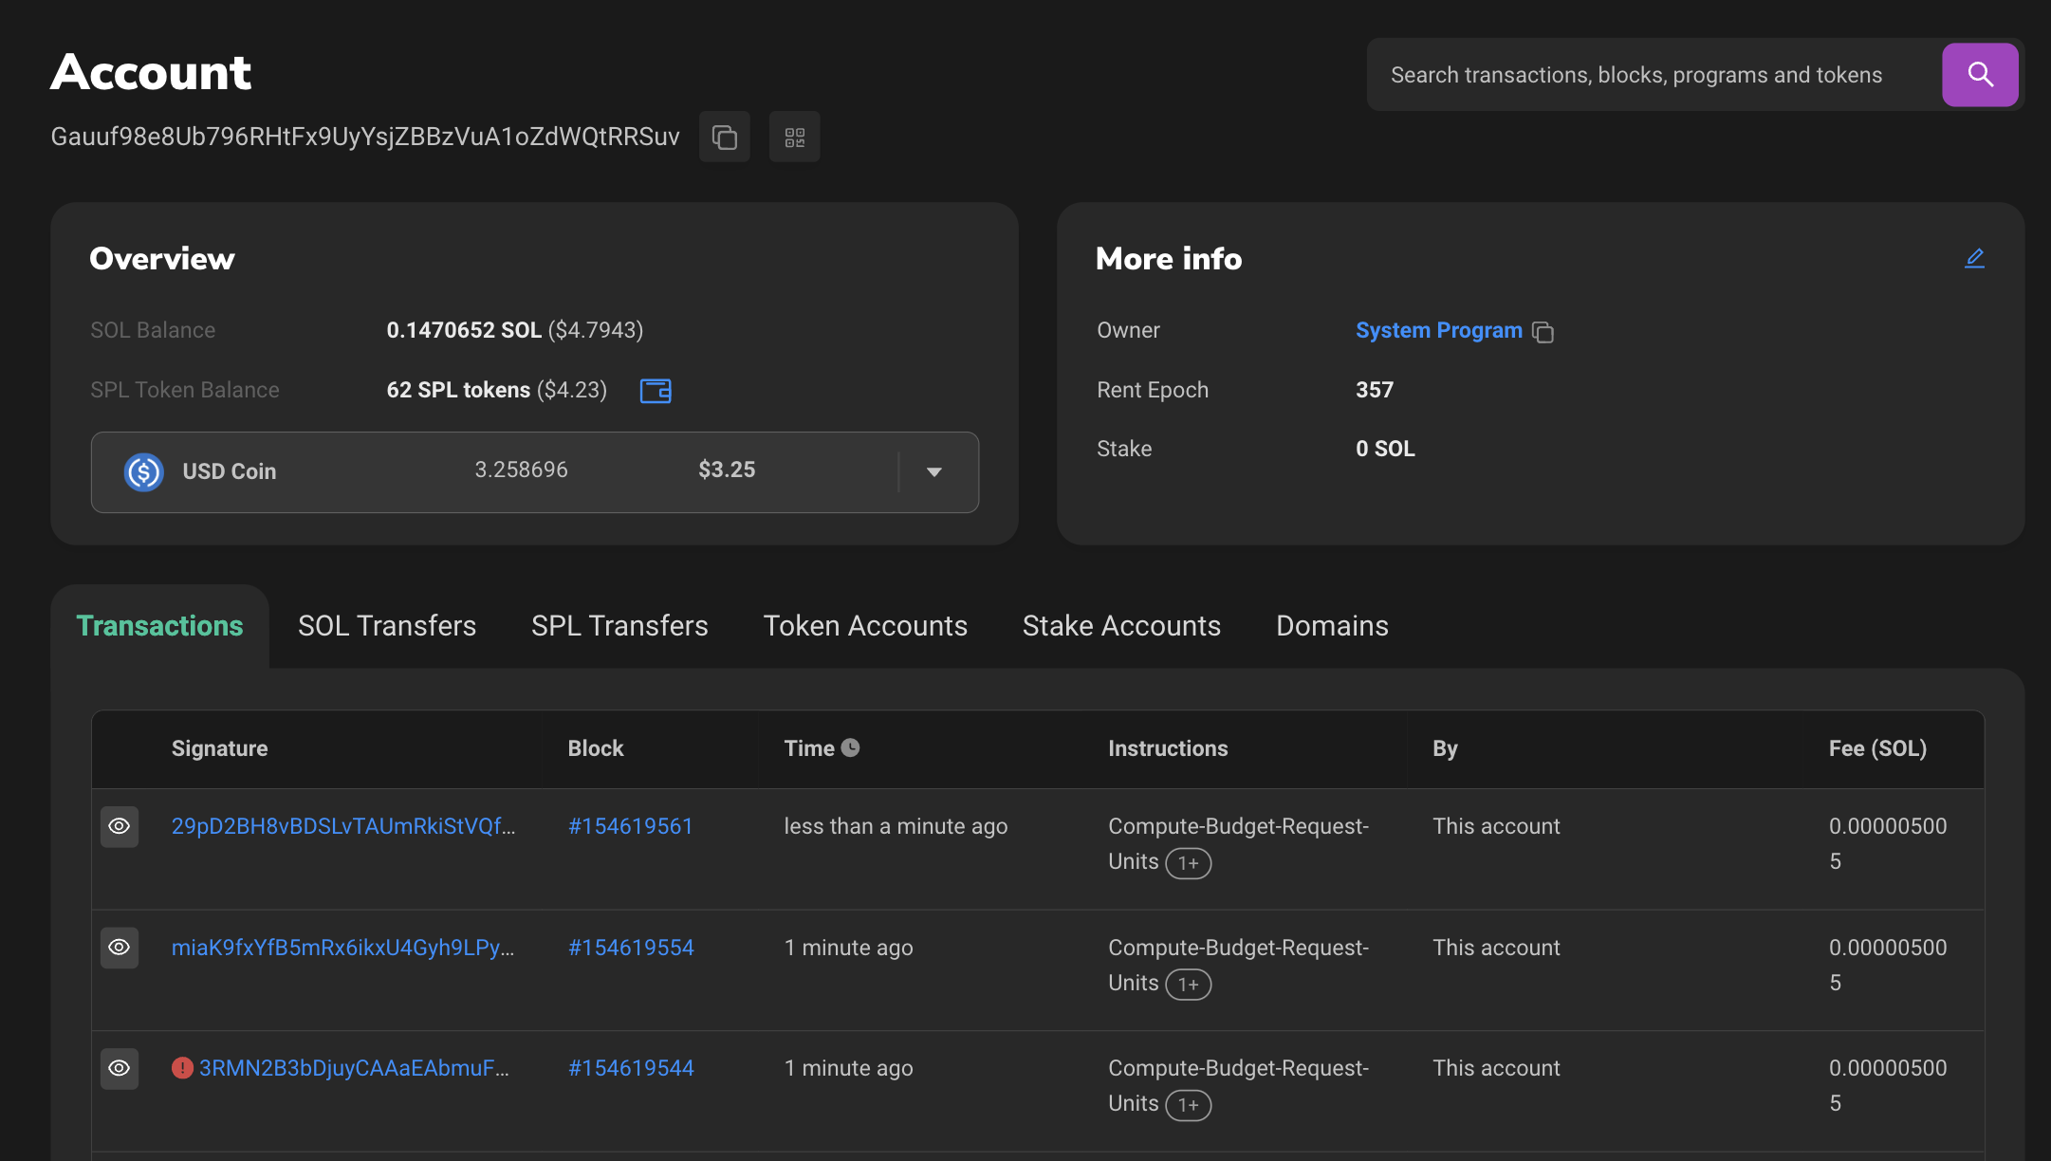
Task: Click "This account" in block #154619554 row
Action: click(1496, 948)
